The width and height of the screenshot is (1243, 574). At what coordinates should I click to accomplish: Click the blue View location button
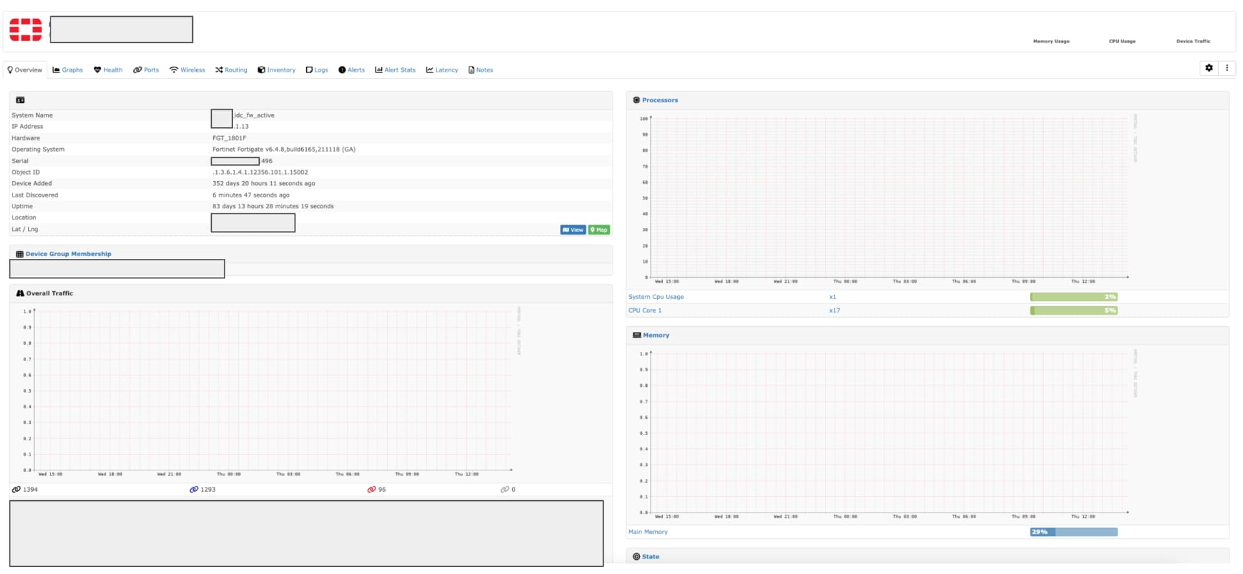pos(573,230)
